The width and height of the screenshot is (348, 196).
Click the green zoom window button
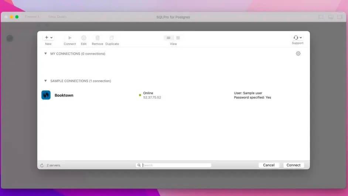click(x=17, y=17)
